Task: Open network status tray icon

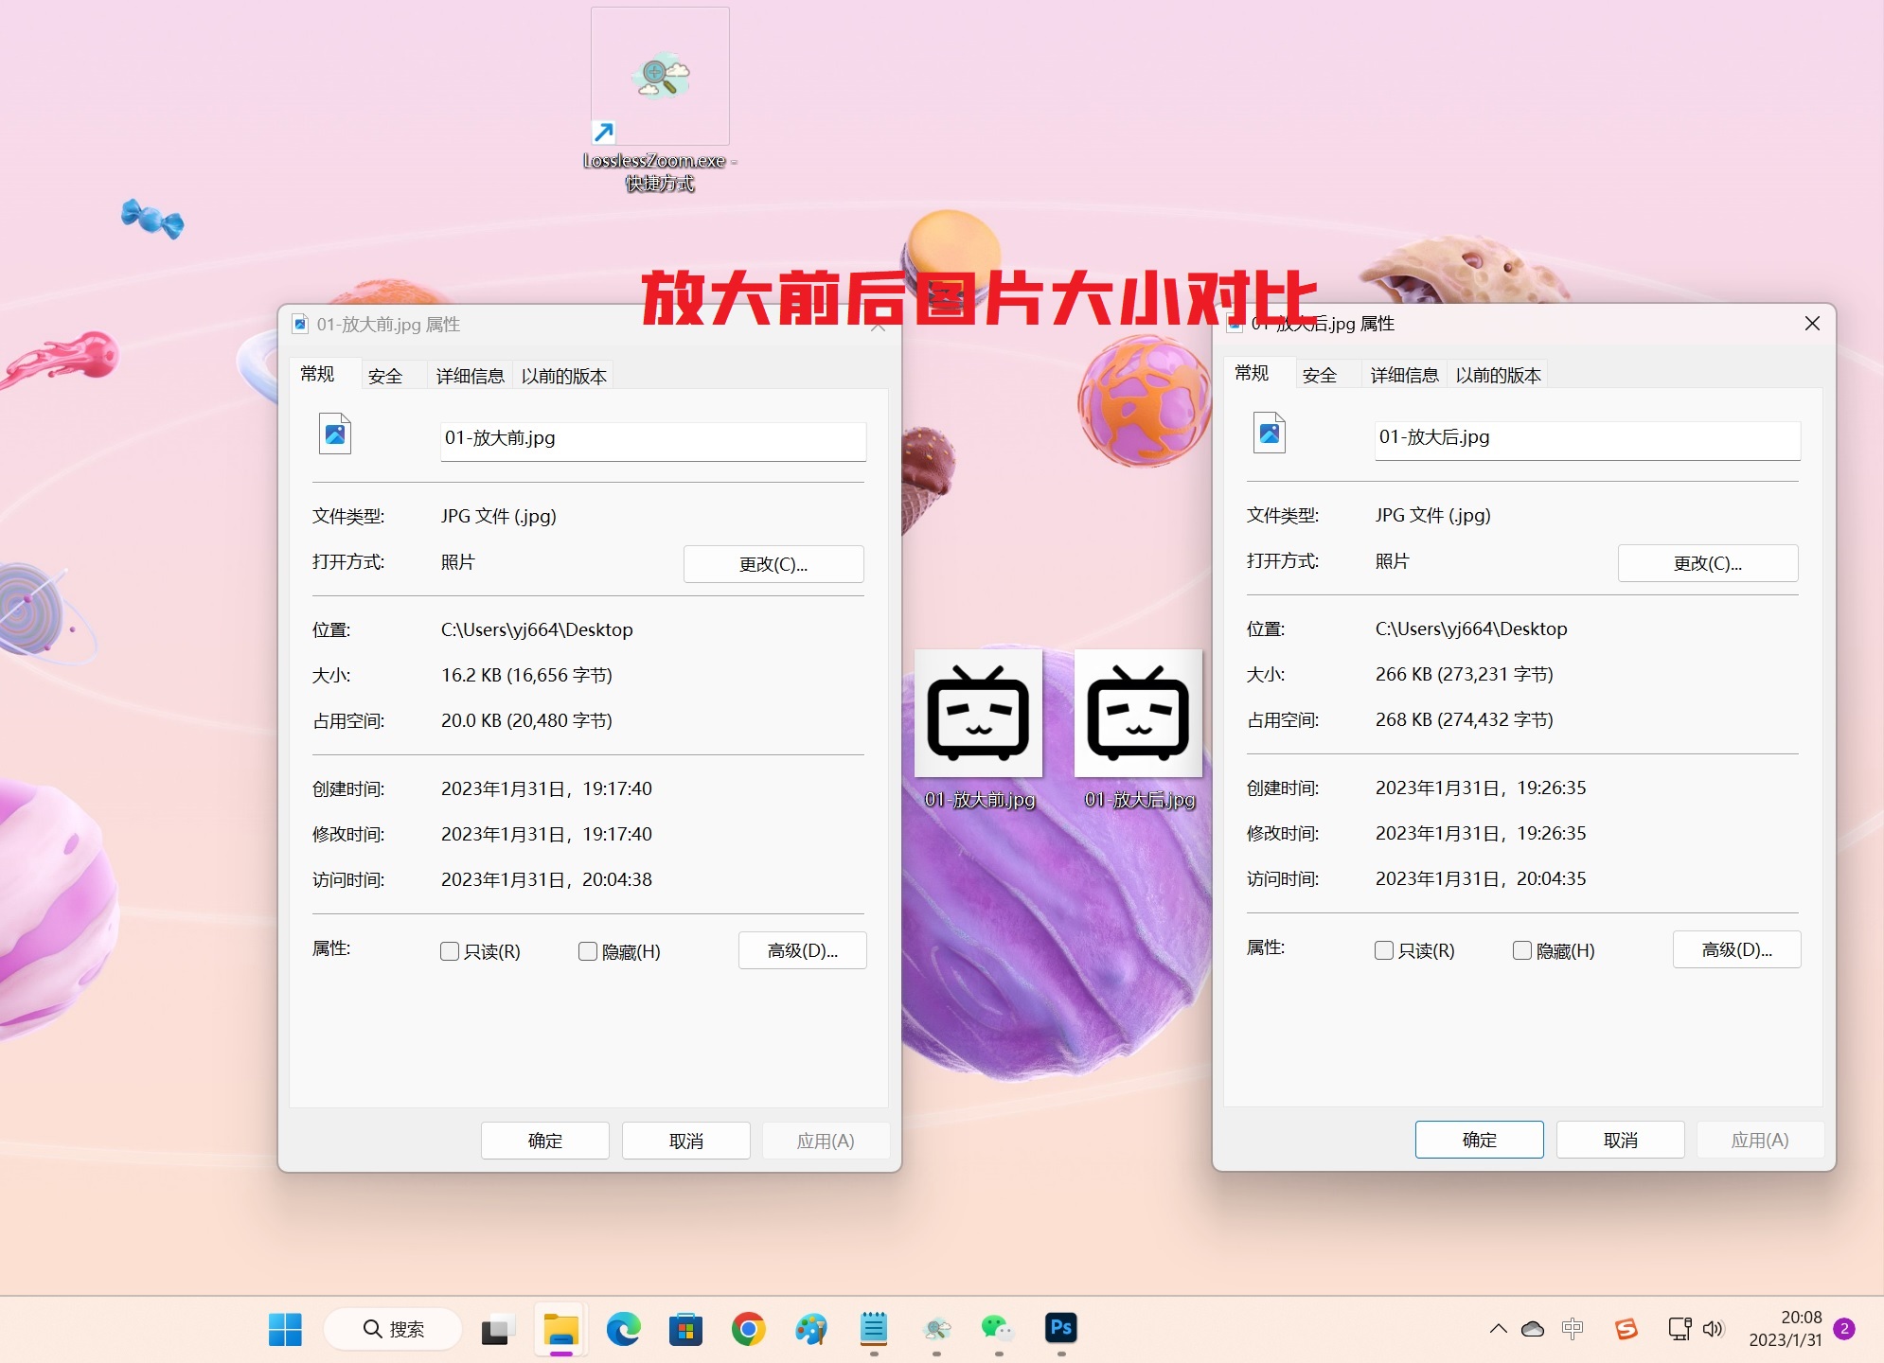Action: tap(1680, 1329)
